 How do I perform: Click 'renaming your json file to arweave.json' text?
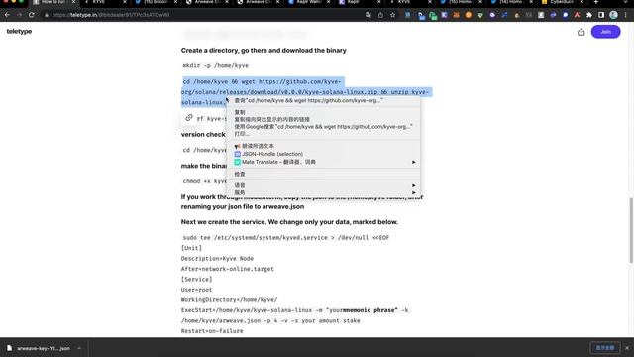(243, 207)
